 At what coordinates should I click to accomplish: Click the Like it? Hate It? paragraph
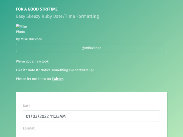point(55,70)
